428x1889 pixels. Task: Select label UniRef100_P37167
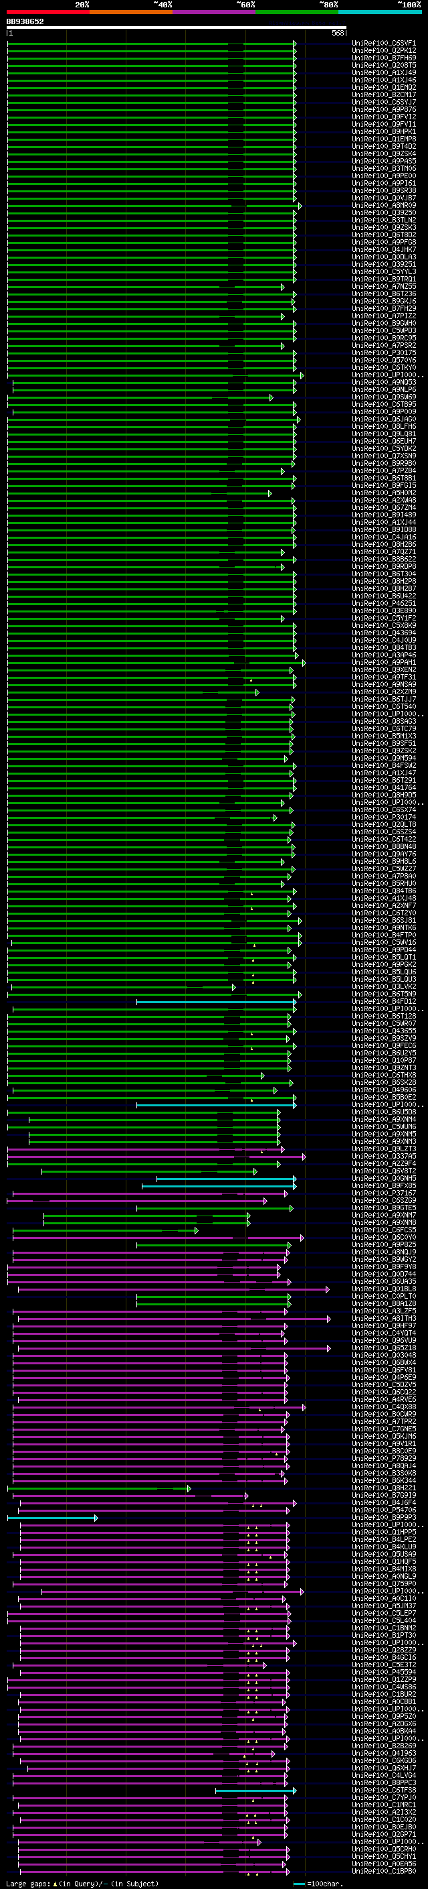[384, 1193]
